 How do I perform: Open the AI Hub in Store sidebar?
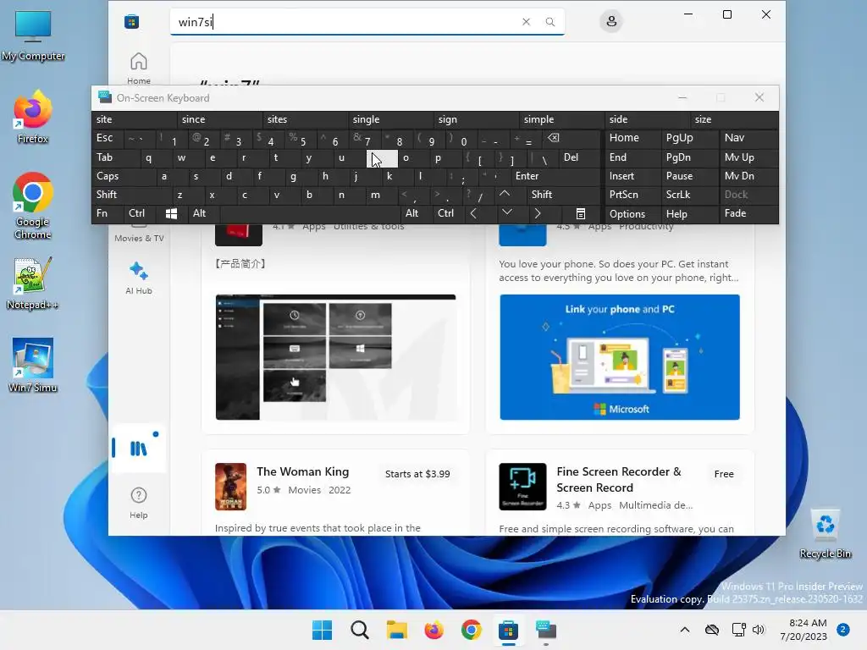(138, 278)
